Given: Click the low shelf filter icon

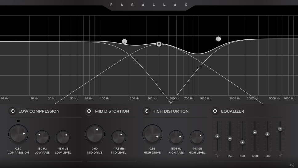Looking at the screenshot, I should [217, 156].
